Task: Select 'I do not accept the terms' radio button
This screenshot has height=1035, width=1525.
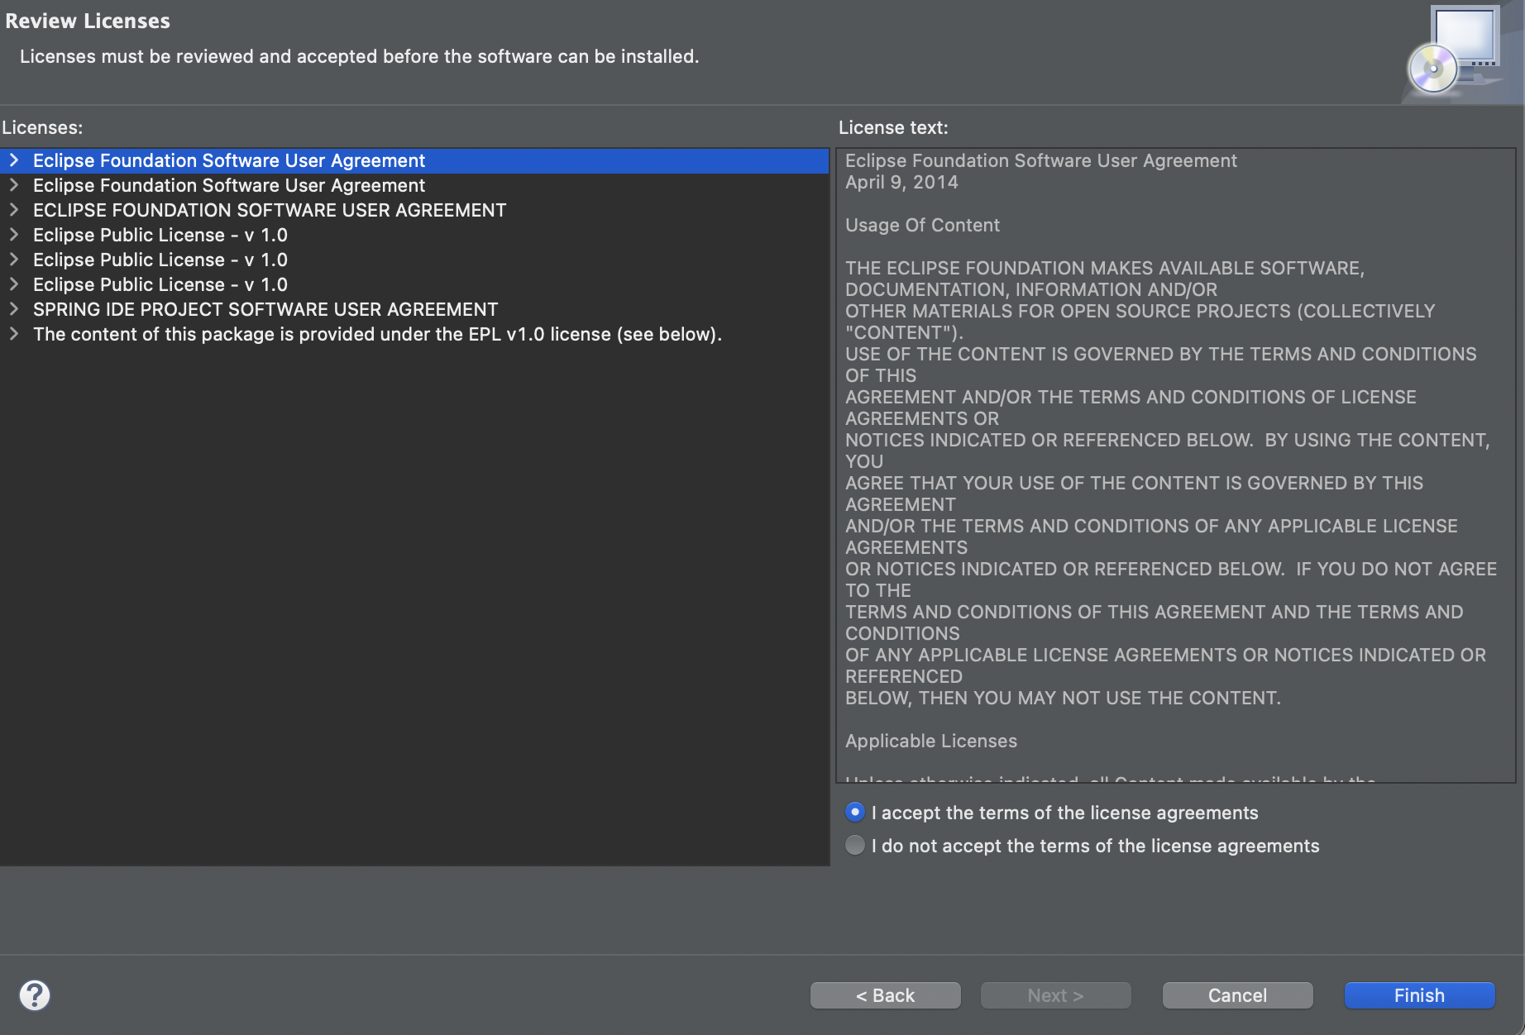Action: 855,845
